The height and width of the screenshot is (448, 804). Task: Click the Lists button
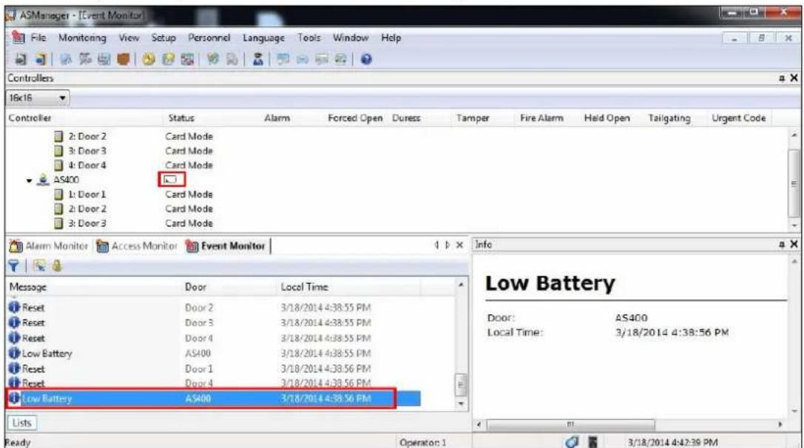pos(21,423)
